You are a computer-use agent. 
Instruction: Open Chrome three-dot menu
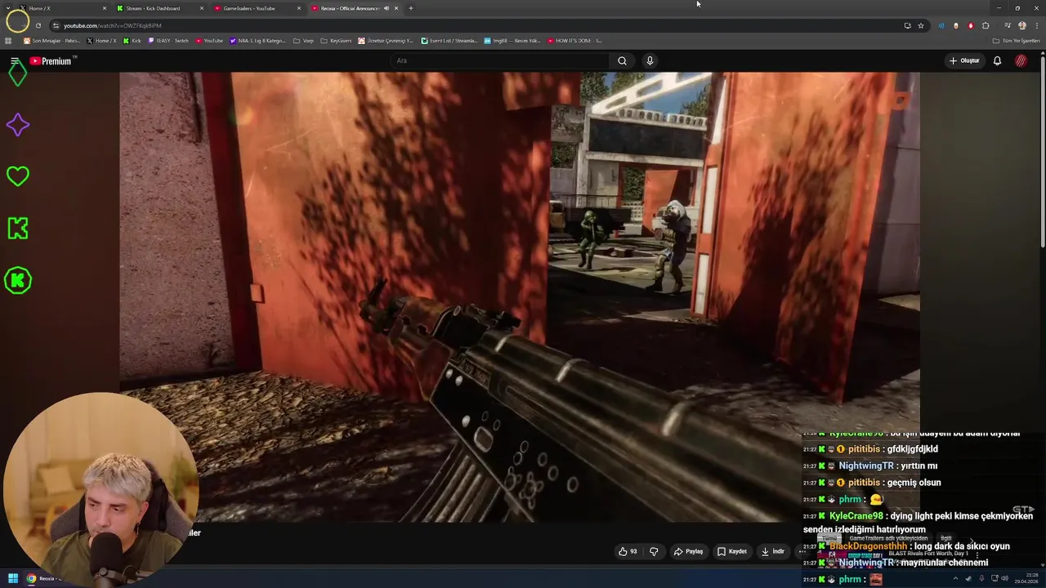pos(1037,25)
